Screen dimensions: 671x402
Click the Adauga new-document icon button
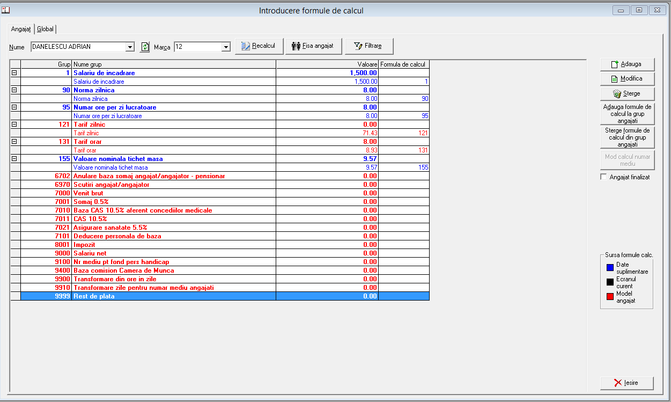[x=627, y=64]
